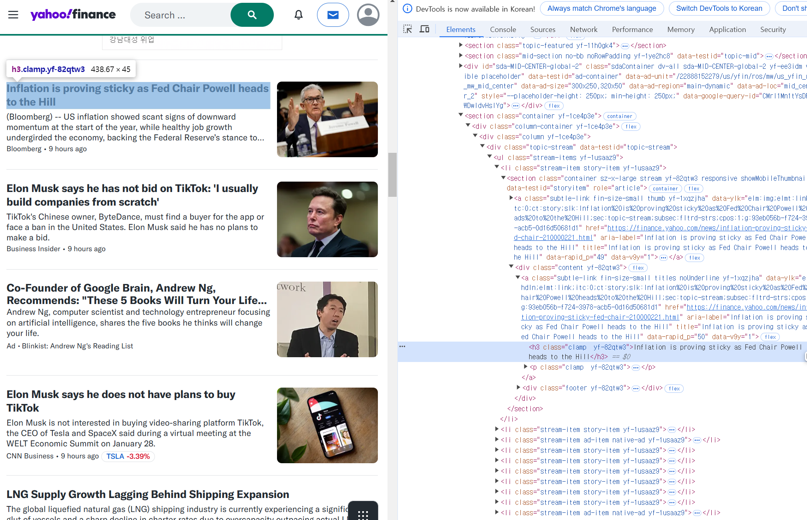This screenshot has width=807, height=520.
Task: Click the three-dot gutter menu beside h3 row
Action: pos(402,346)
